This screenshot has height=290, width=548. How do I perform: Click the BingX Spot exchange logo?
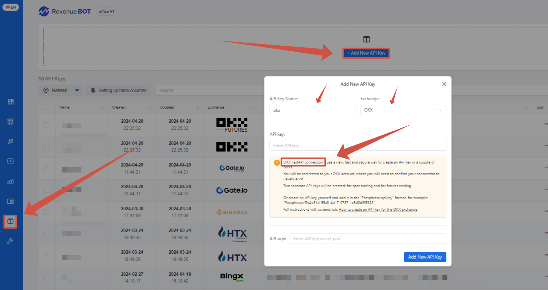(232, 277)
